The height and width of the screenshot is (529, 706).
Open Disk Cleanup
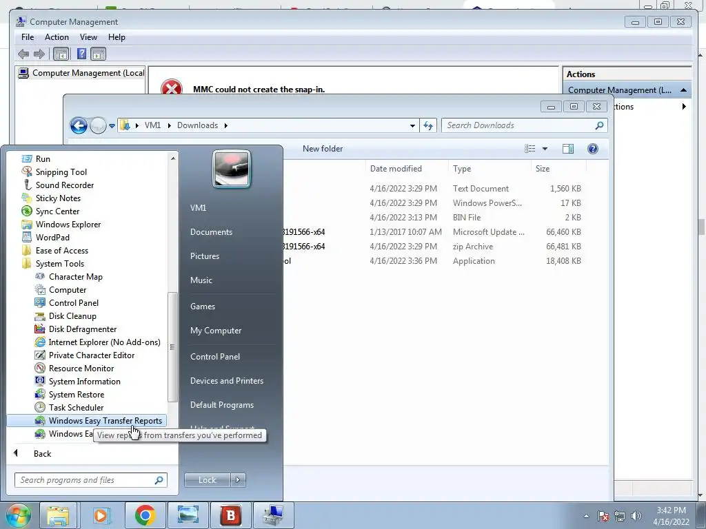pyautogui.click(x=72, y=315)
